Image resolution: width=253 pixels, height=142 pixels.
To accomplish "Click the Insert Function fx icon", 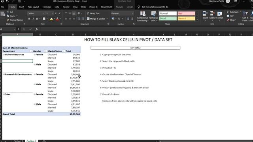I will [x=37, y=29].
